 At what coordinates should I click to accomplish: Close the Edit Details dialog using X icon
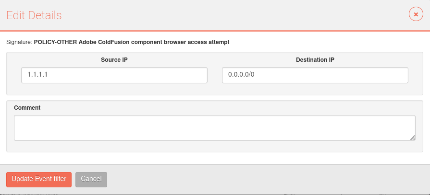[x=416, y=14]
